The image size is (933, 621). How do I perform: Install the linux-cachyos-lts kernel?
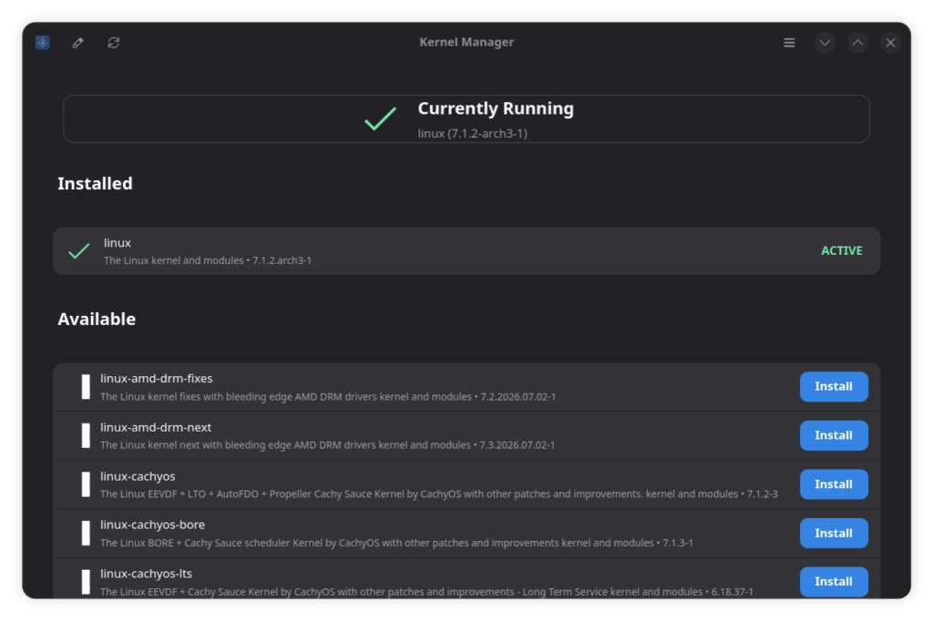coord(834,582)
